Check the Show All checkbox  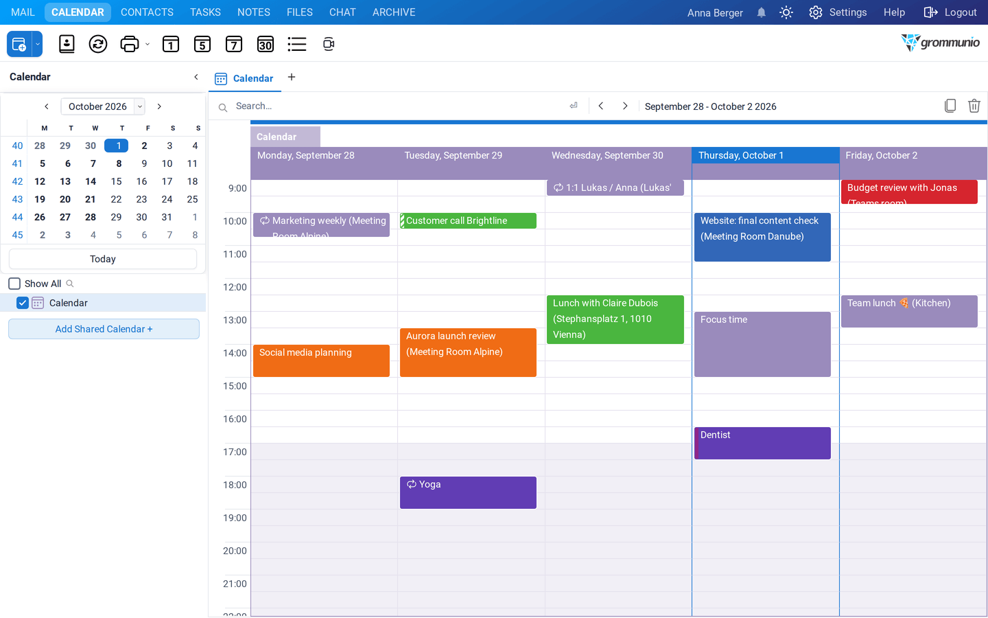(14, 284)
